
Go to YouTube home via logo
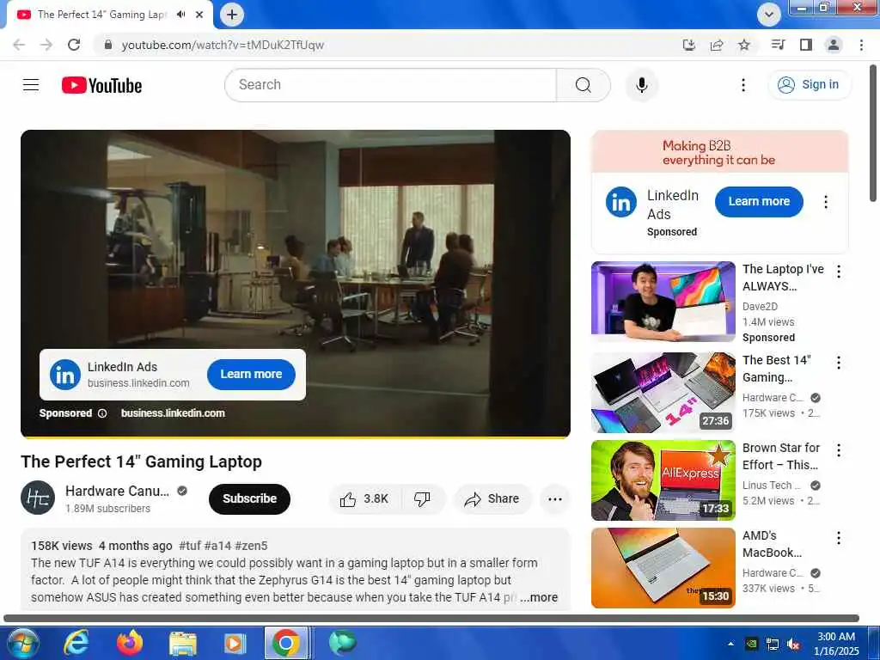(x=101, y=85)
